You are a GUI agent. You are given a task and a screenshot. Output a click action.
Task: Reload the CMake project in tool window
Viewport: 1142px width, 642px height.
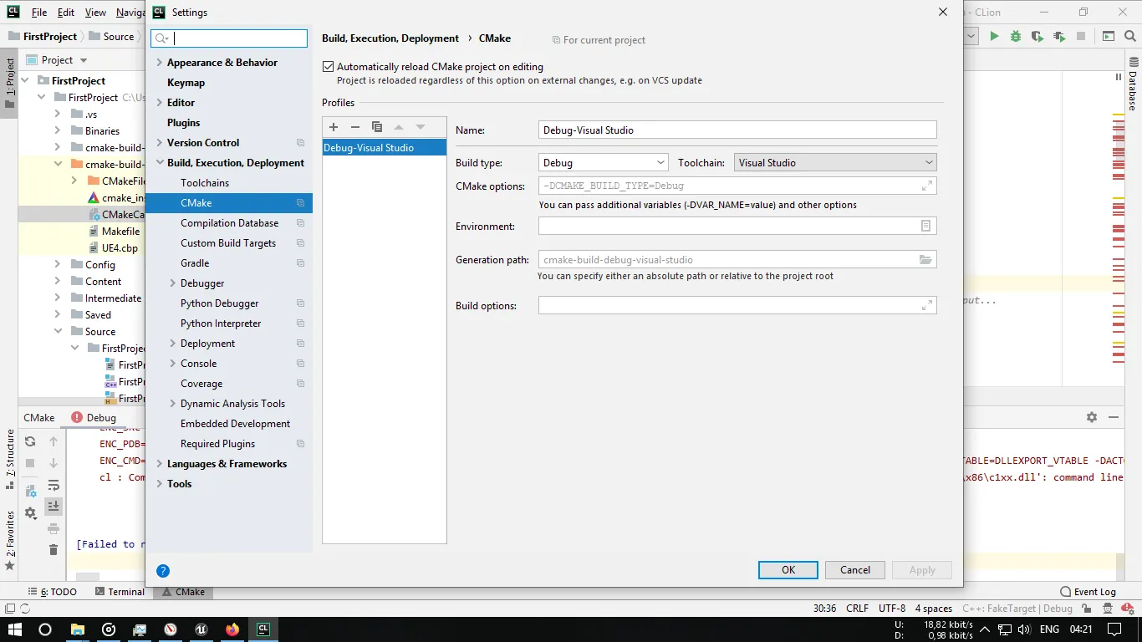[30, 441]
